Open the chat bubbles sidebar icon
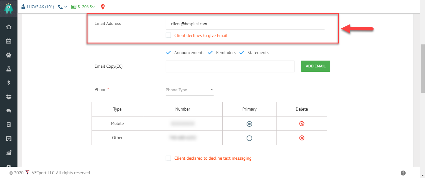Screen dimensions: 425x178 9,111
